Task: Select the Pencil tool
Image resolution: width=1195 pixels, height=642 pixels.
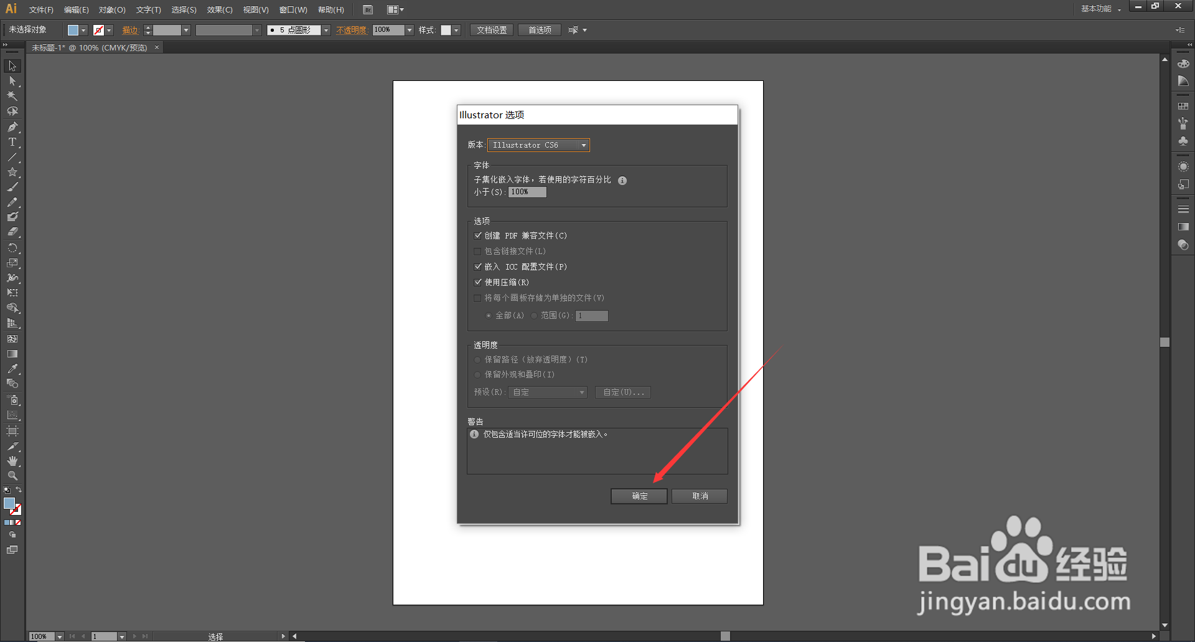Action: [x=12, y=202]
